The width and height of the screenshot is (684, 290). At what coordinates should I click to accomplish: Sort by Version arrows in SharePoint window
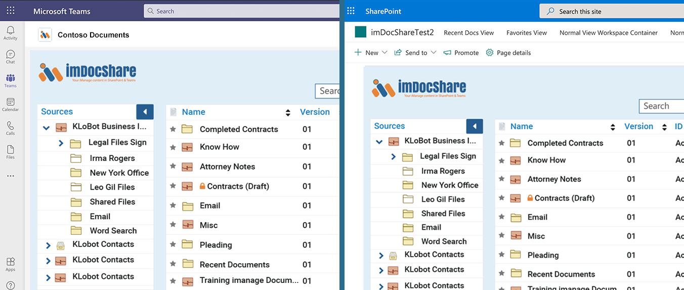coord(664,127)
